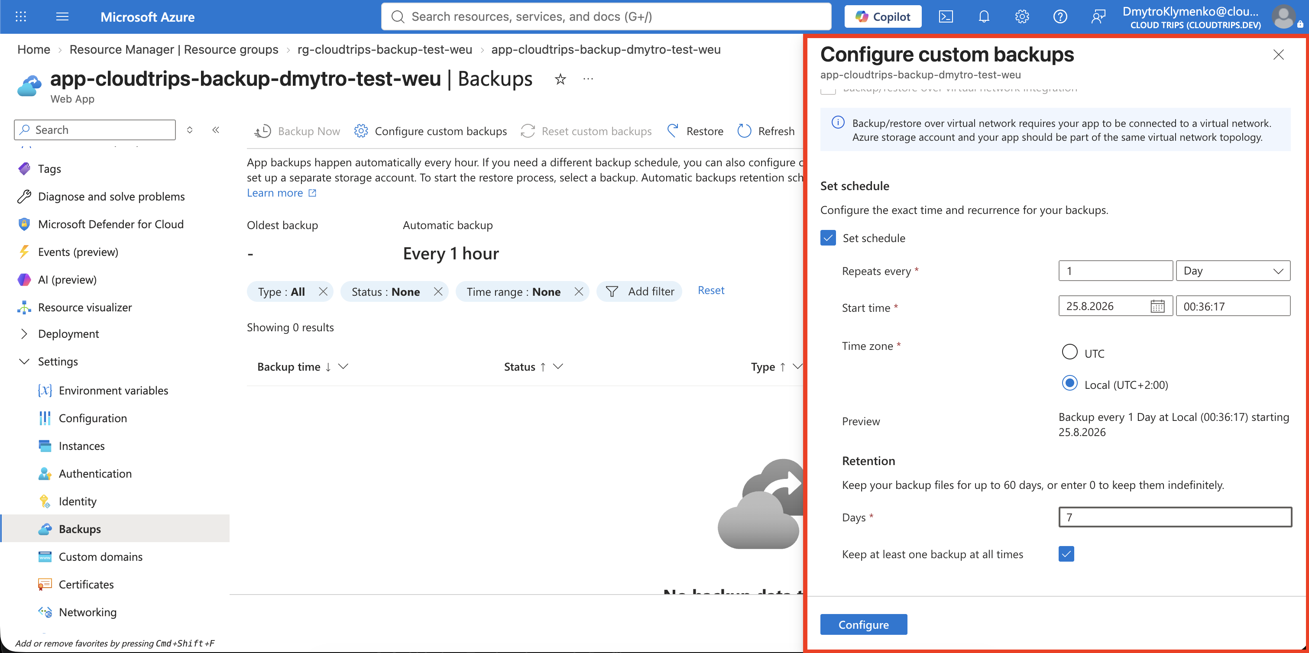Click Backup Now in toolbar

[297, 131]
